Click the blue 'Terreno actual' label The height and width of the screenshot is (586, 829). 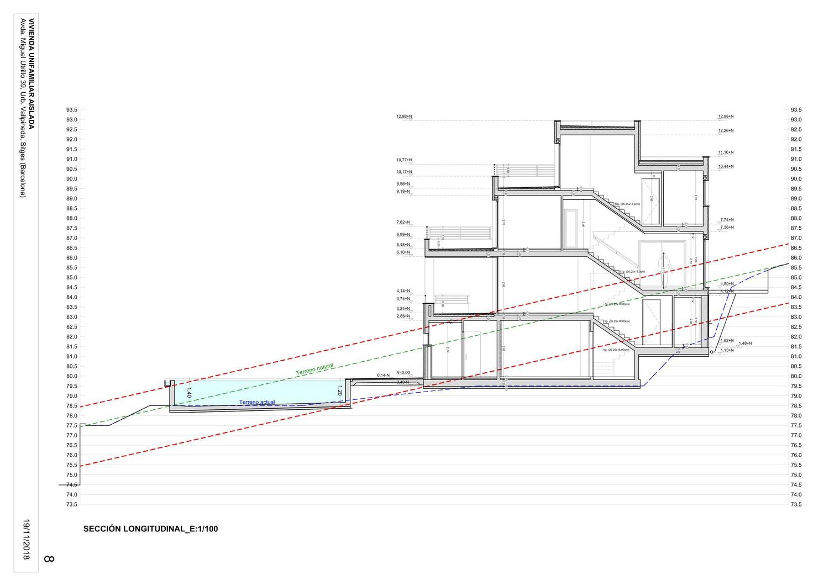[257, 402]
